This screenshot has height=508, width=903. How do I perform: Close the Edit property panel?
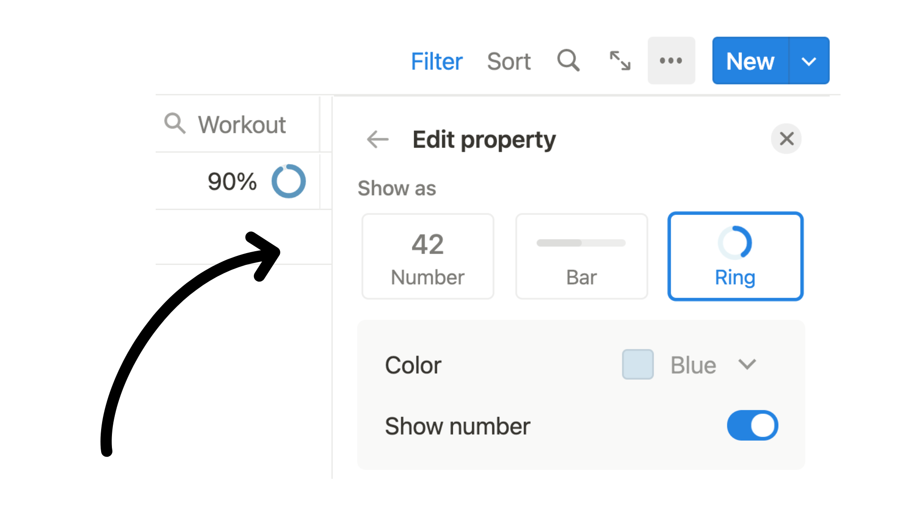(787, 139)
